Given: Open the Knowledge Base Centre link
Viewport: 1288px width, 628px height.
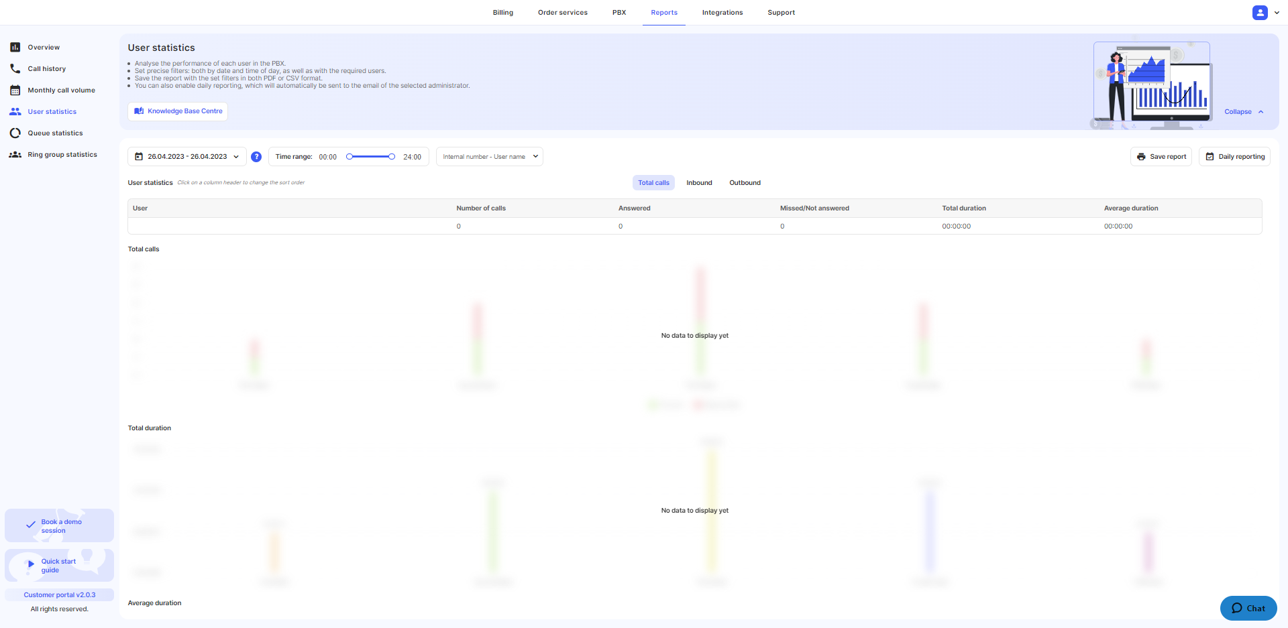Looking at the screenshot, I should [178, 111].
